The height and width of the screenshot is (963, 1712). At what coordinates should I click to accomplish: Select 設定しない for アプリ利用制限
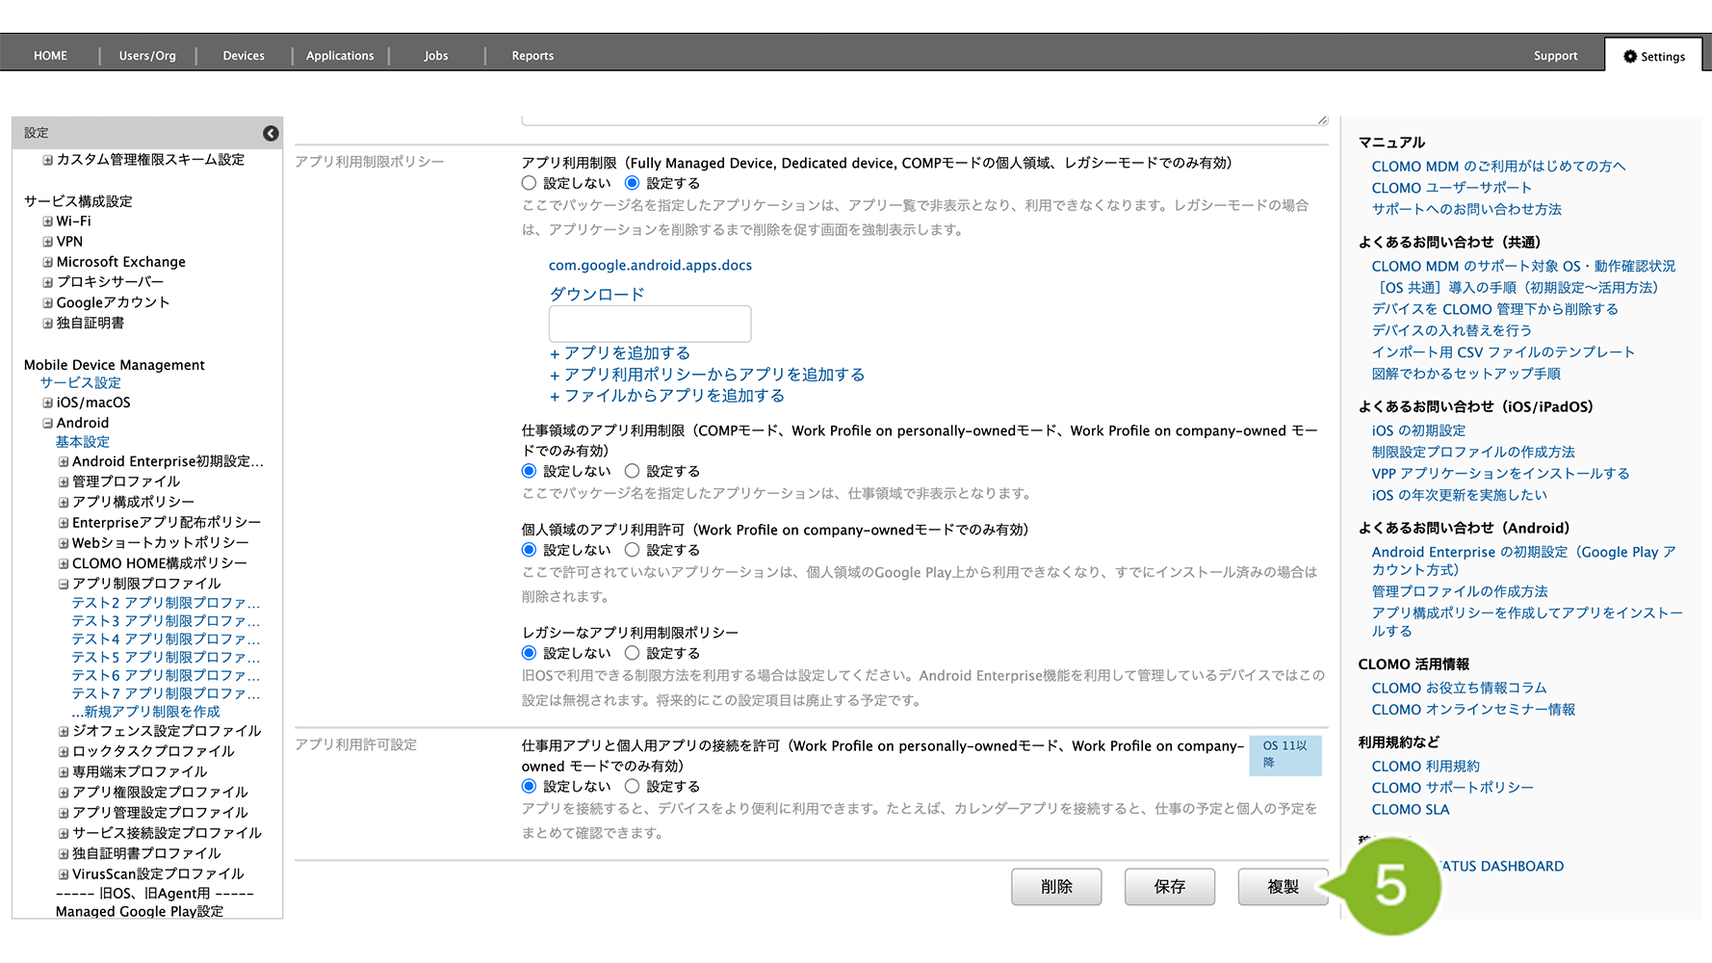pos(529,183)
